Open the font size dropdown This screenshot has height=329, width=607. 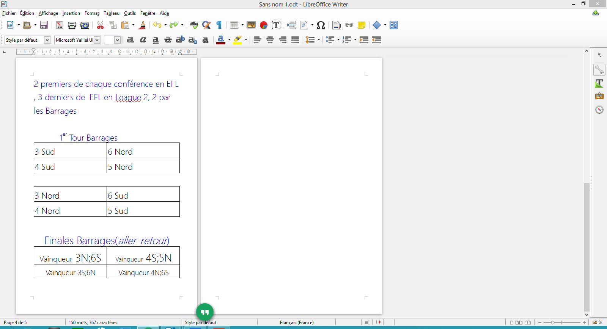click(x=117, y=40)
